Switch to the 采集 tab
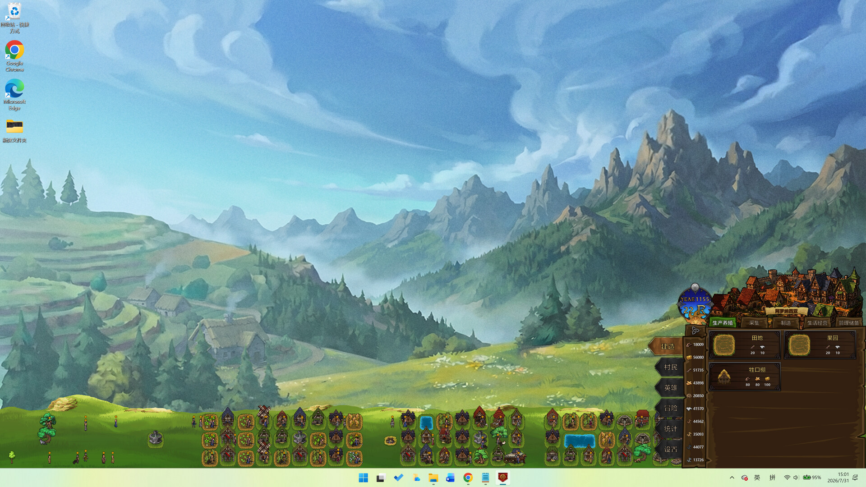 [x=754, y=323]
